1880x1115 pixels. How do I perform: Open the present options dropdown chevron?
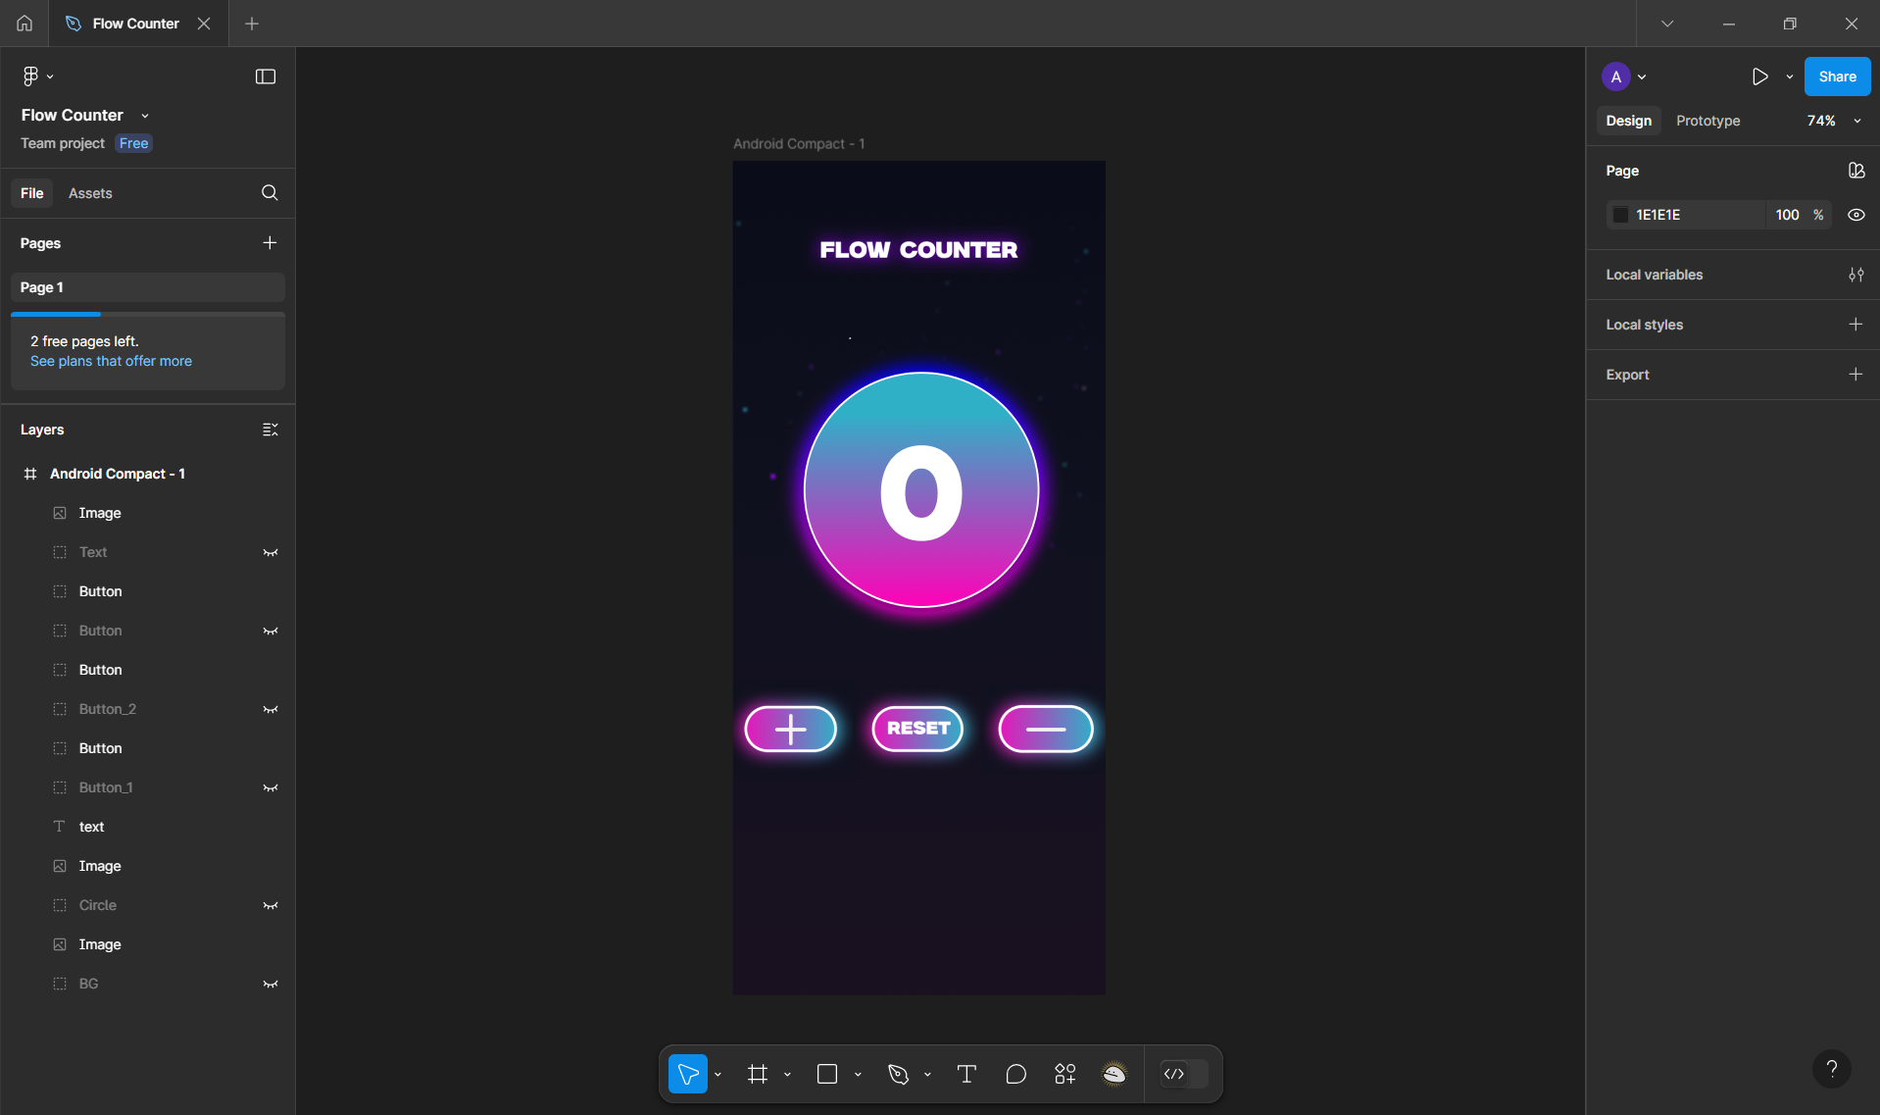(x=1789, y=76)
